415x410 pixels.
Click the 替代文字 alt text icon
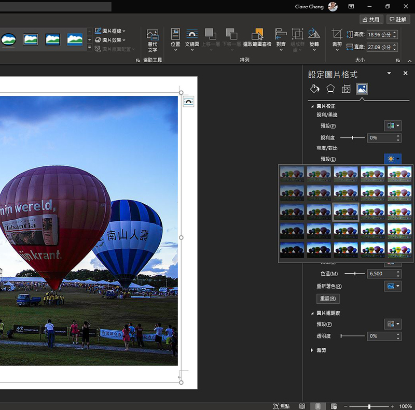[153, 40]
